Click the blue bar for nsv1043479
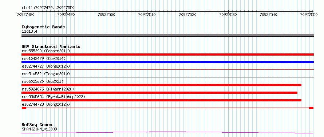 pos(167,62)
